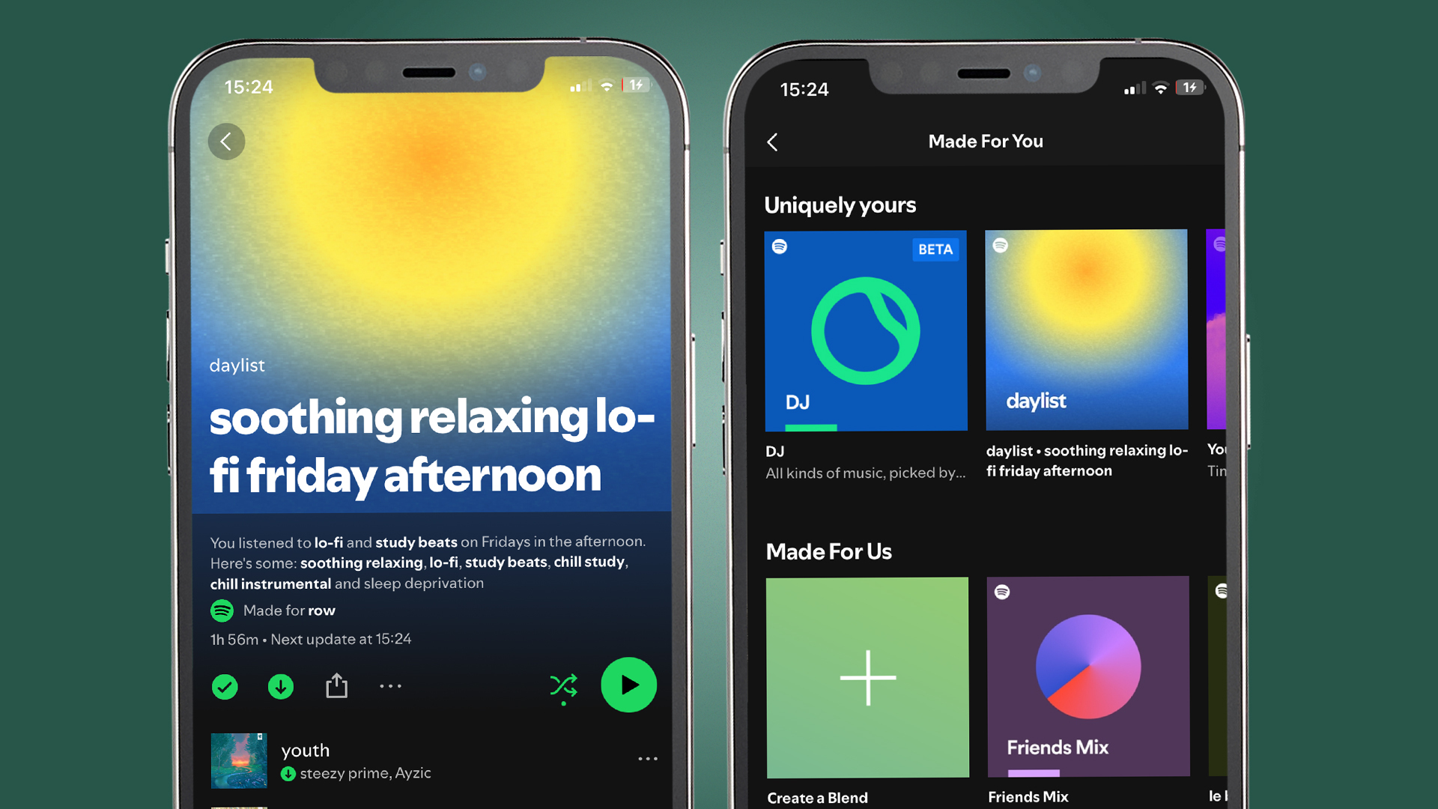
Task: Tap the Spotify shuffle icon
Action: [x=563, y=685]
